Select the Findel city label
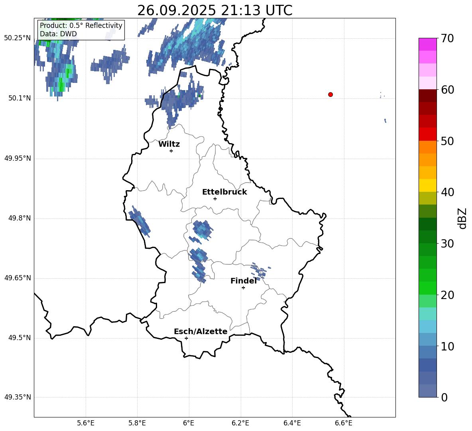 [244, 281]
